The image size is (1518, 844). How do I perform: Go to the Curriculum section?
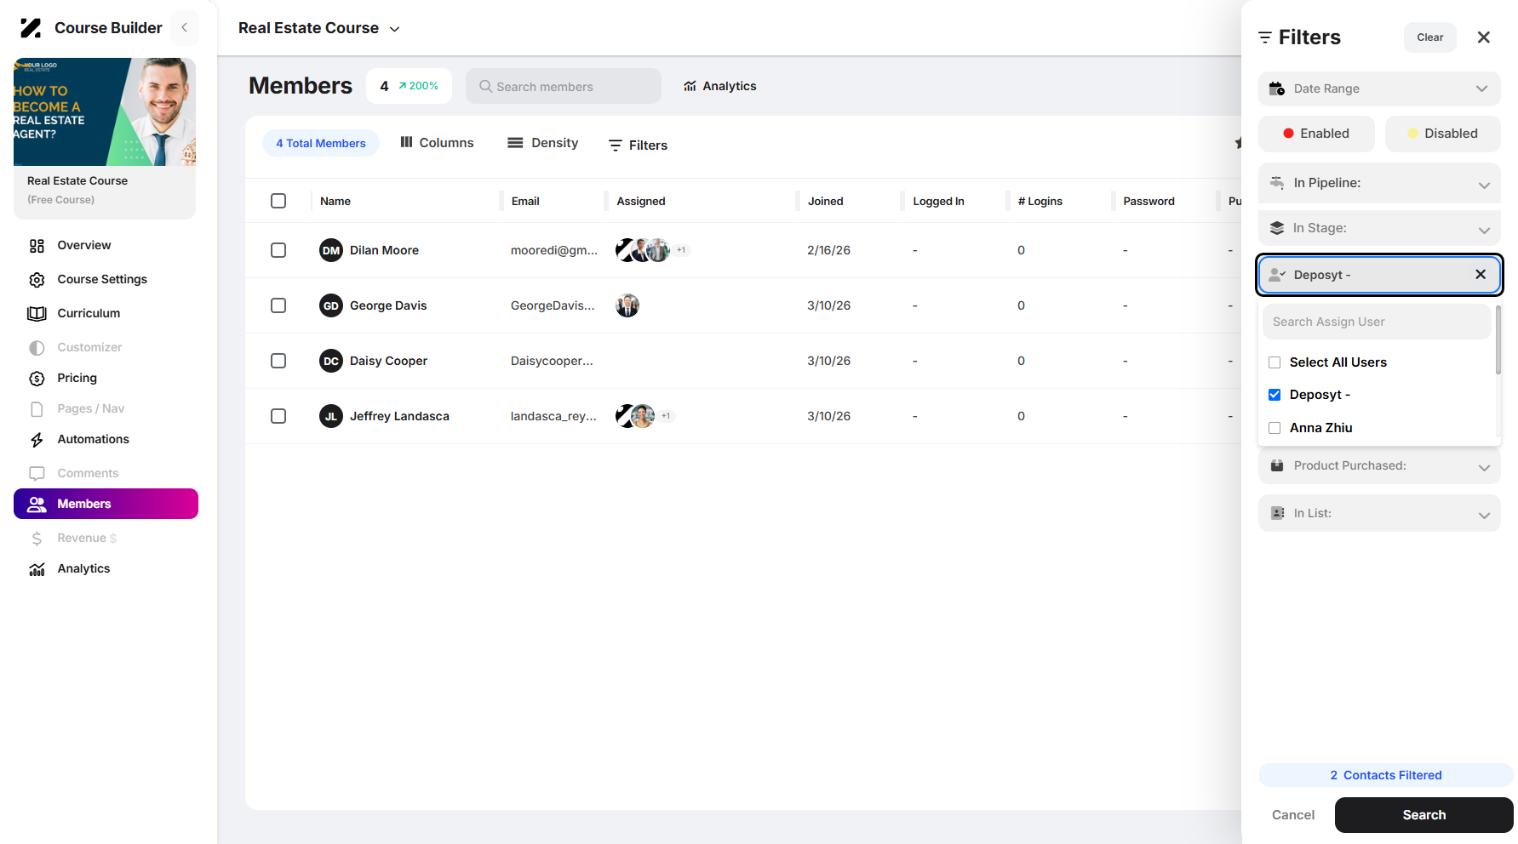pos(89,313)
